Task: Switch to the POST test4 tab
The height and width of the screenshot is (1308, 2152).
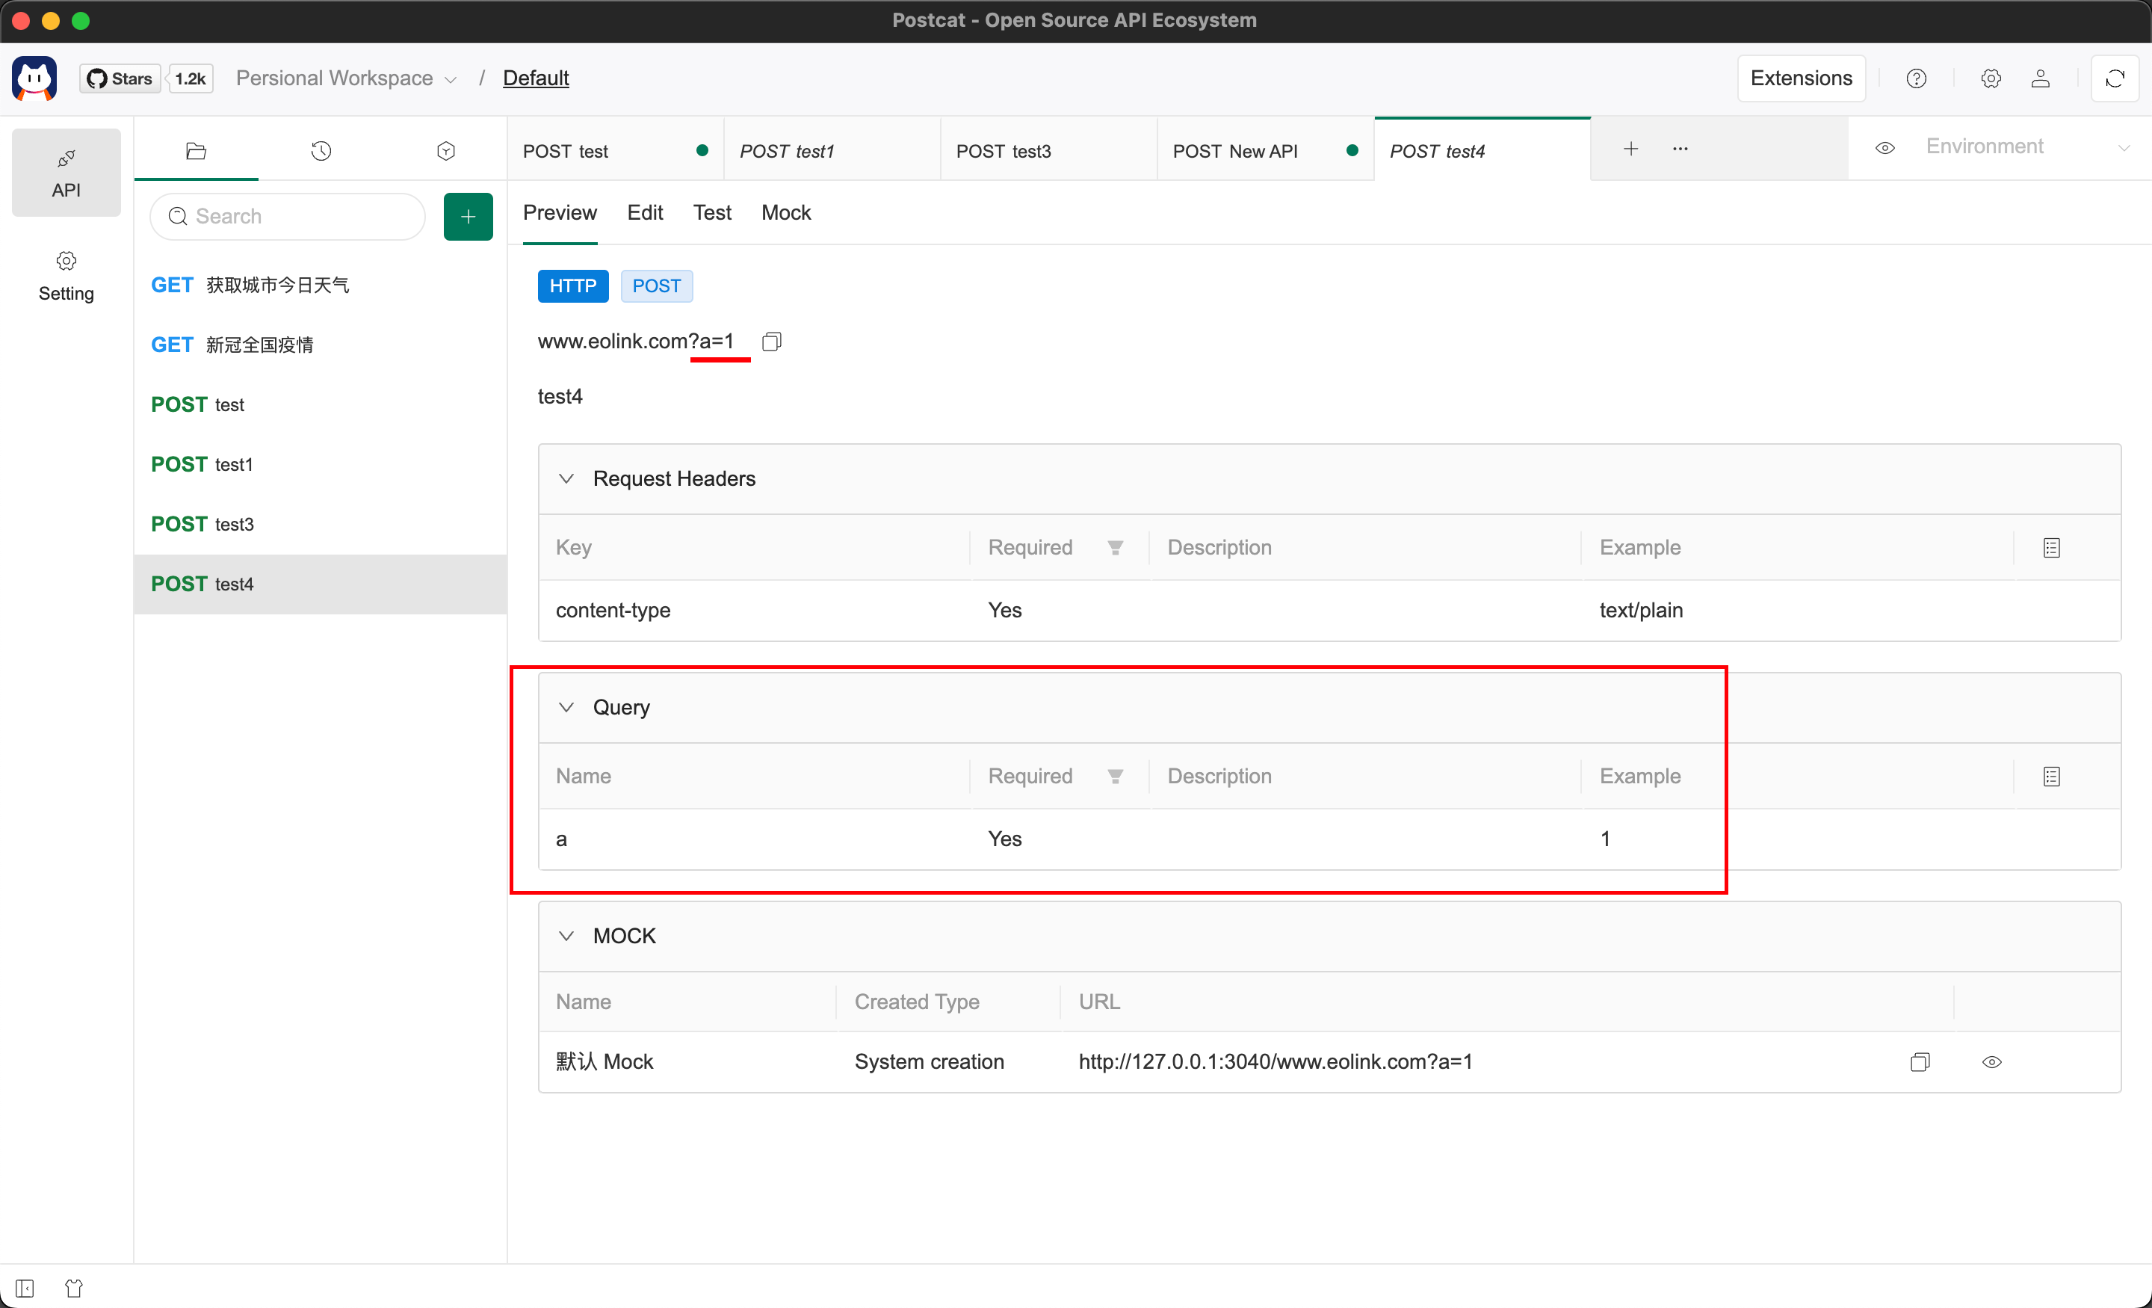Action: click(x=1482, y=151)
